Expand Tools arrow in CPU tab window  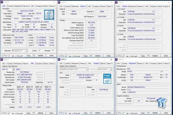point(33,55)
